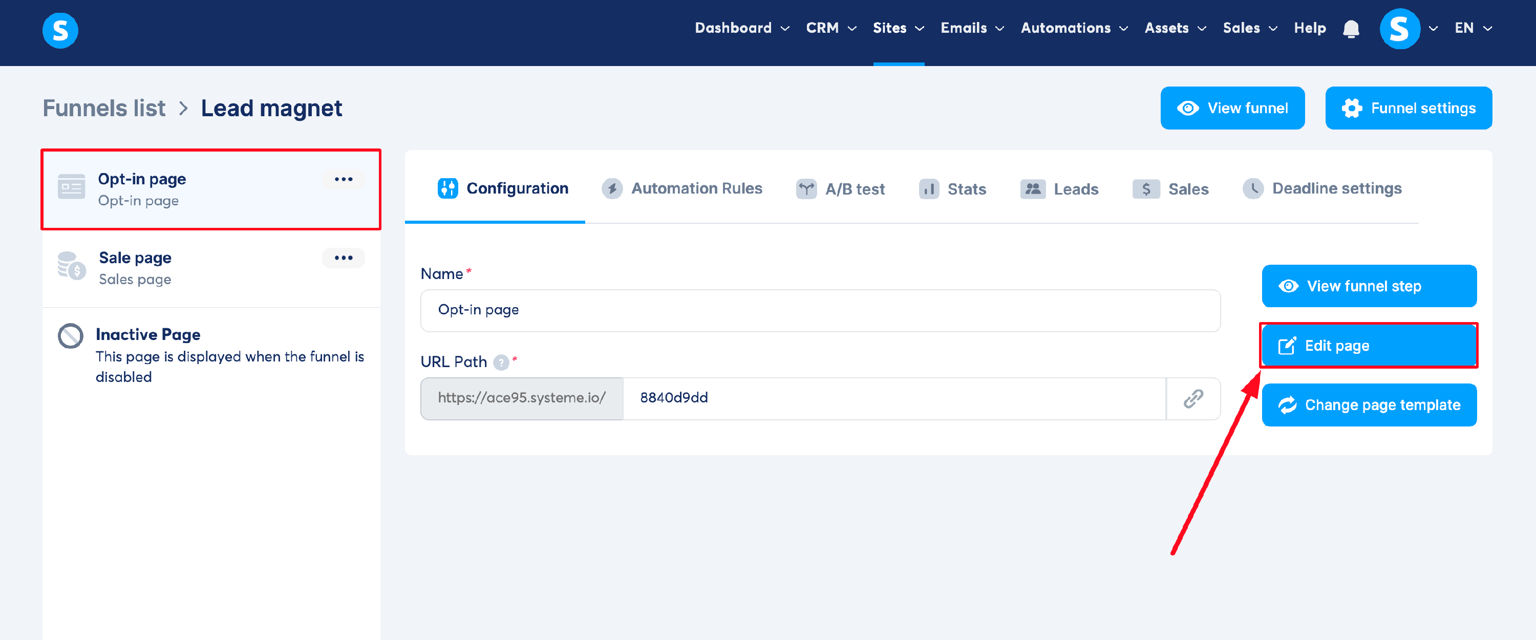
Task: Select the Inactive Page step title
Action: pos(148,334)
